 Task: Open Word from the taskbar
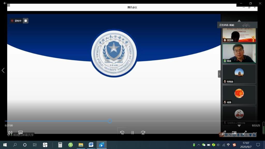point(91,145)
